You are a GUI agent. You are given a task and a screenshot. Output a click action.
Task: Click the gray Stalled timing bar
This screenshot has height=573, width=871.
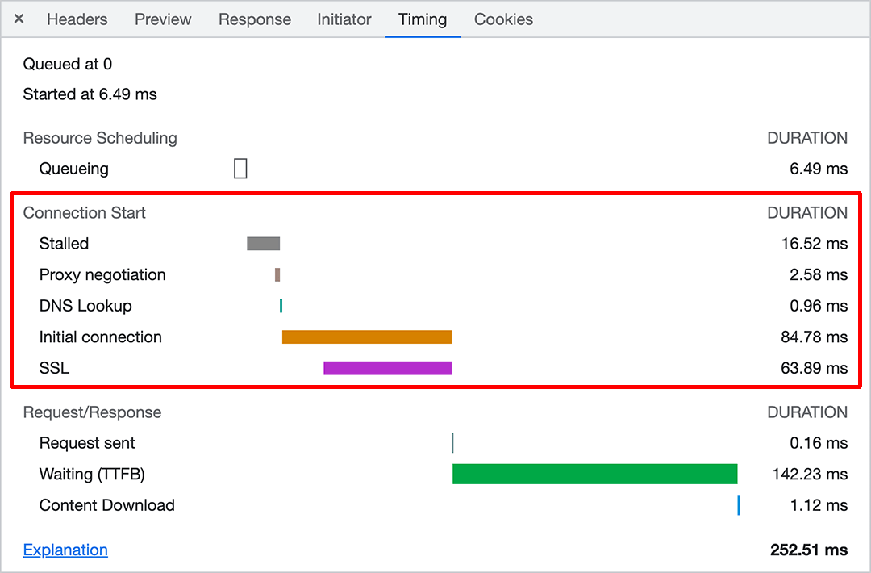click(x=262, y=243)
